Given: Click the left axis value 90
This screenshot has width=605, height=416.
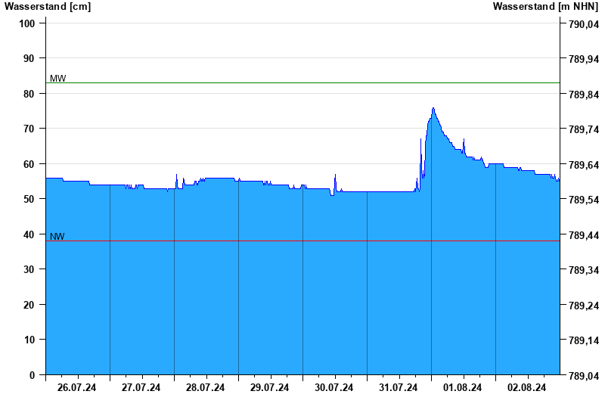Looking at the screenshot, I should [x=29, y=59].
